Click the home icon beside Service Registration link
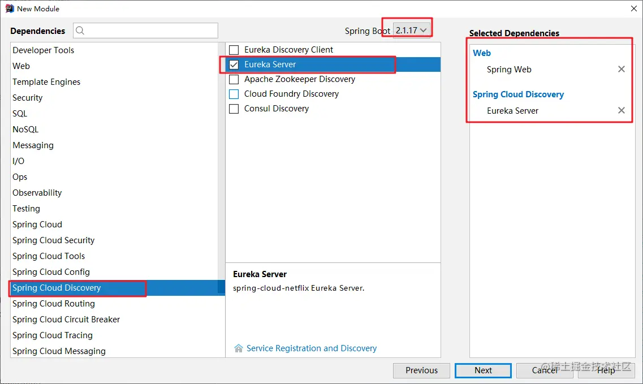Screen dimensions: 643x384 tap(238, 348)
